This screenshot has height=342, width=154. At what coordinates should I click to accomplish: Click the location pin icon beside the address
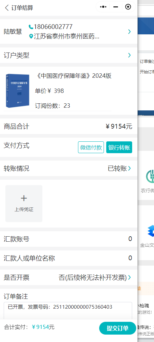[x=31, y=36]
